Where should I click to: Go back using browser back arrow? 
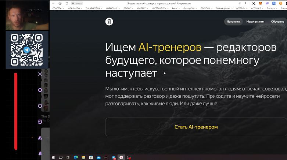53,3
